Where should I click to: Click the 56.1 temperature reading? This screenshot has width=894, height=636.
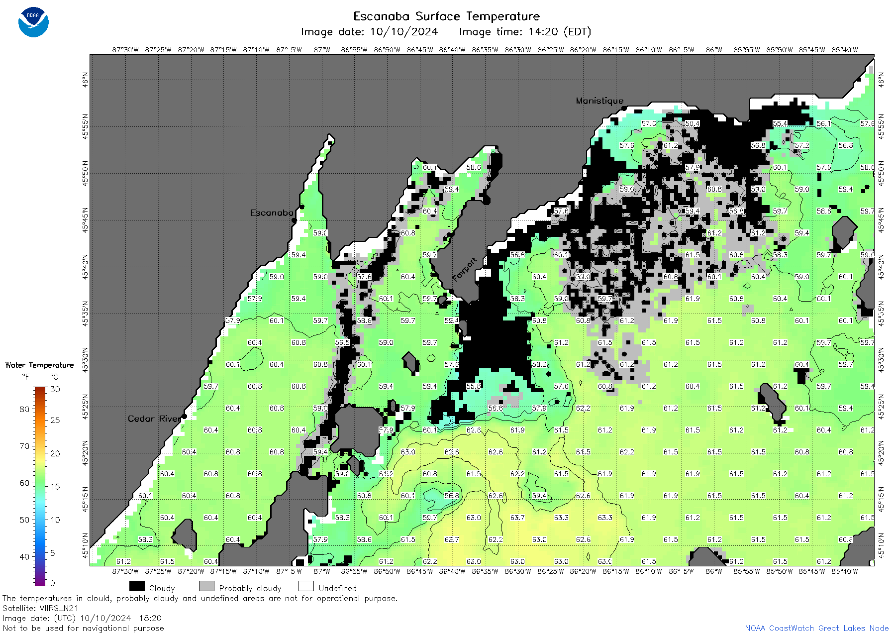pyautogui.click(x=824, y=123)
